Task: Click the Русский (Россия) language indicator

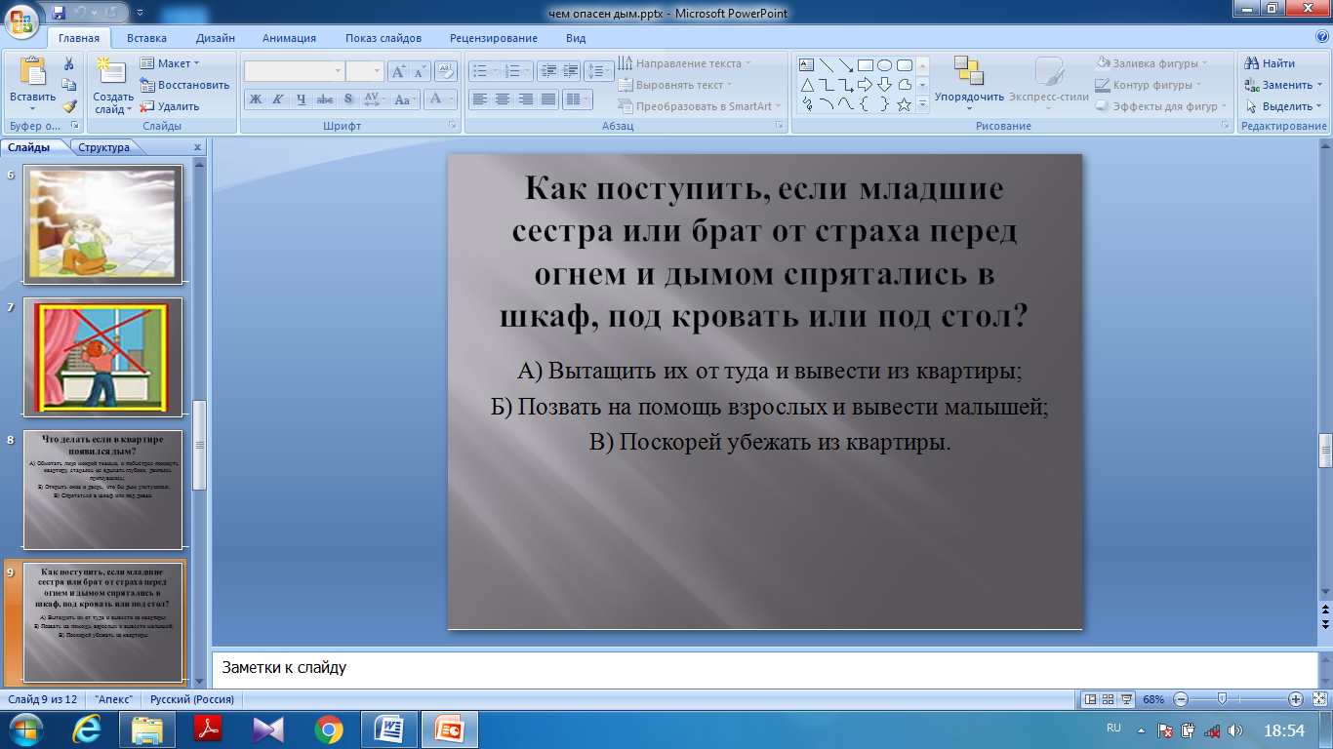Action: coord(191,699)
